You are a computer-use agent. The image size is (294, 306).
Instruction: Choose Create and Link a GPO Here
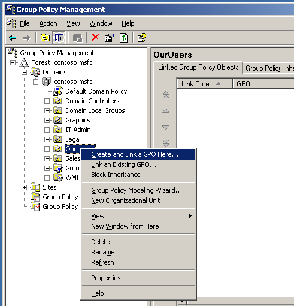[x=138, y=154]
